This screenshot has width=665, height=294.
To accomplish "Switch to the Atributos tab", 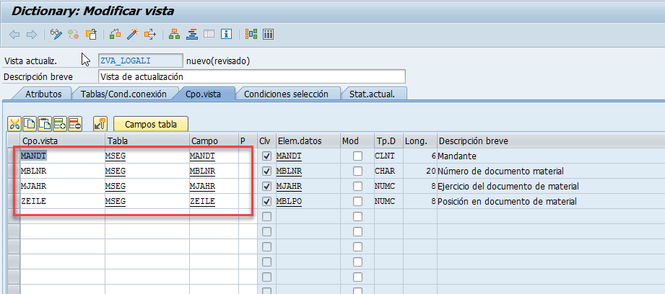I will click(x=43, y=94).
